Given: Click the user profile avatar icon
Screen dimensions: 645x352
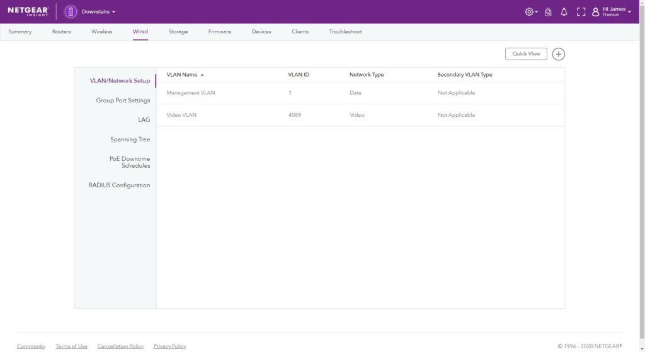Looking at the screenshot, I should click(x=595, y=12).
